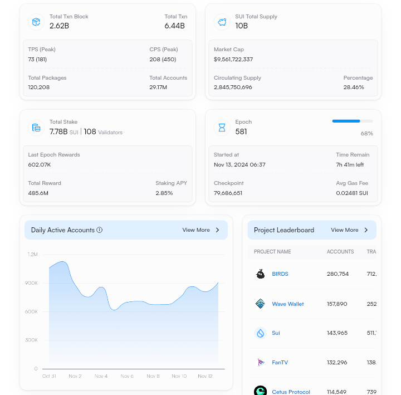Click Cetus Protocol accounts count 114,549

point(336,392)
